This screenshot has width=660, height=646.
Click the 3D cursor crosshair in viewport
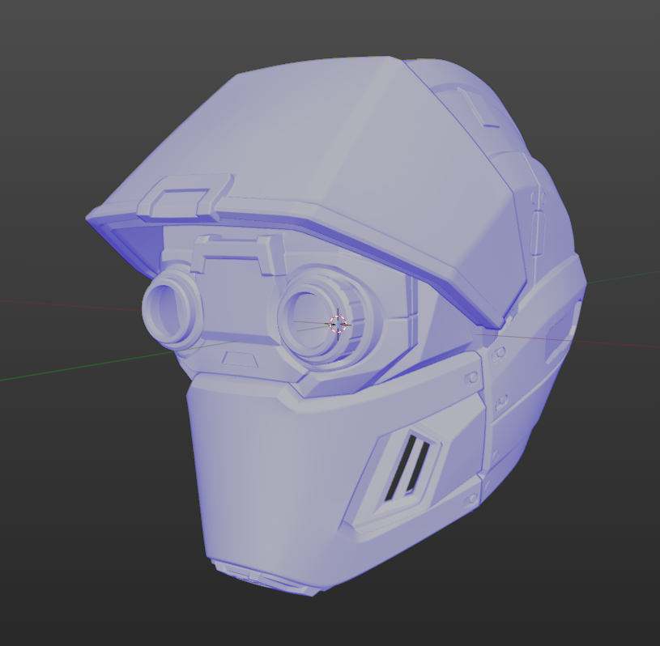338,324
